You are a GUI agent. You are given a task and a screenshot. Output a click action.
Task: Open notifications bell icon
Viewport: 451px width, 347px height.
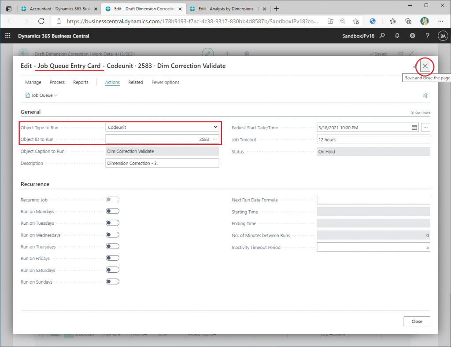[x=397, y=36]
